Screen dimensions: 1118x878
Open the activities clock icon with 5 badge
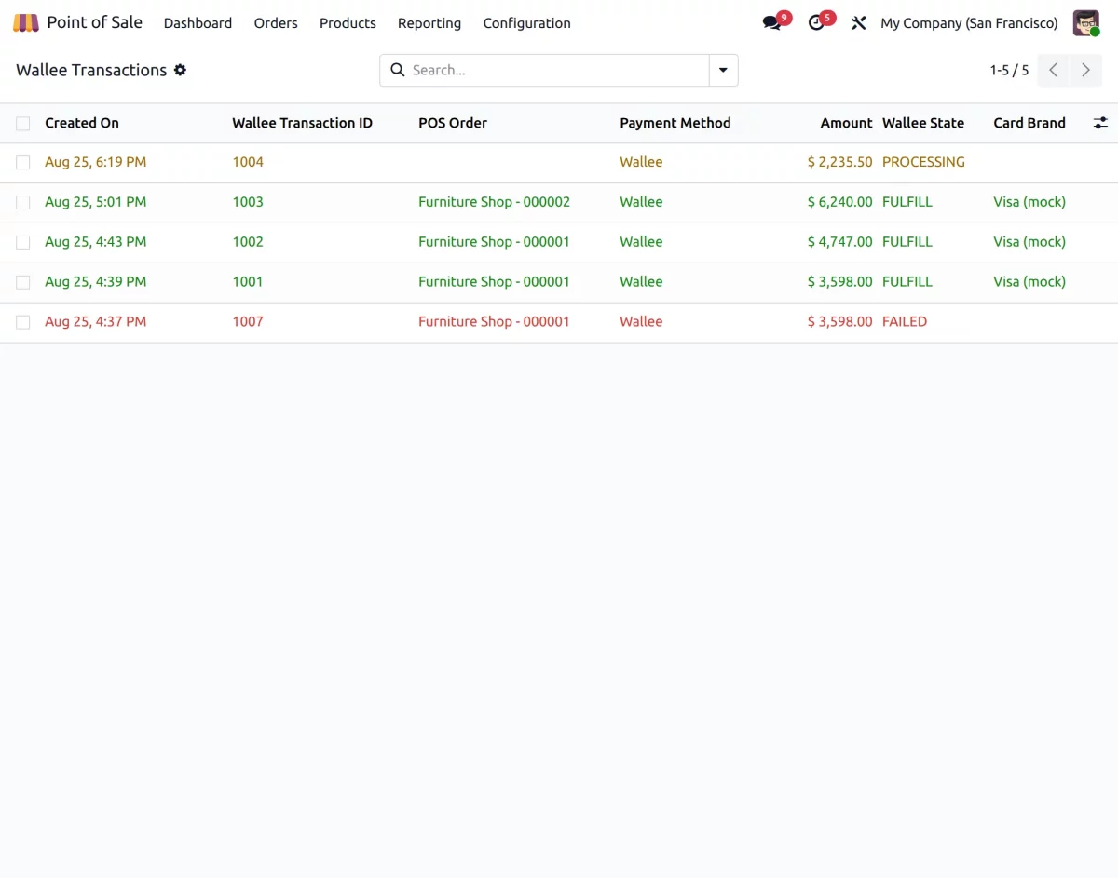pyautogui.click(x=816, y=22)
